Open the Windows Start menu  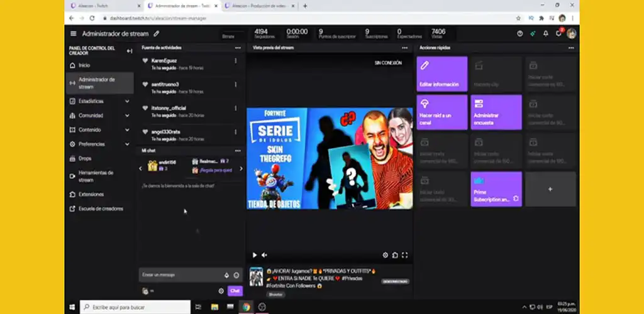coord(72,307)
